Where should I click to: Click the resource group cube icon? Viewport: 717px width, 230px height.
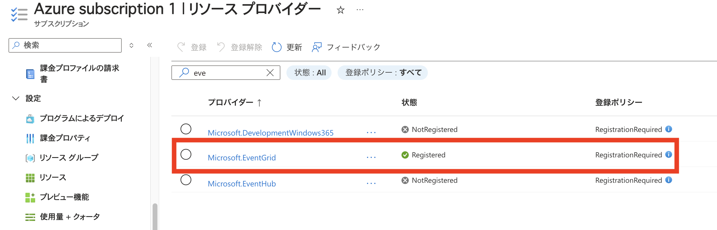pos(30,158)
